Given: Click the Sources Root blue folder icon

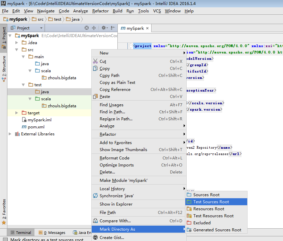Looking at the screenshot, I should pyautogui.click(x=189, y=195).
